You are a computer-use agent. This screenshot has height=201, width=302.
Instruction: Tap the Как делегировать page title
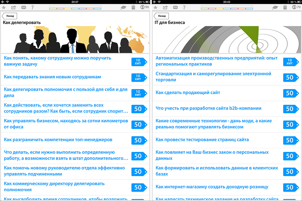(22, 22)
